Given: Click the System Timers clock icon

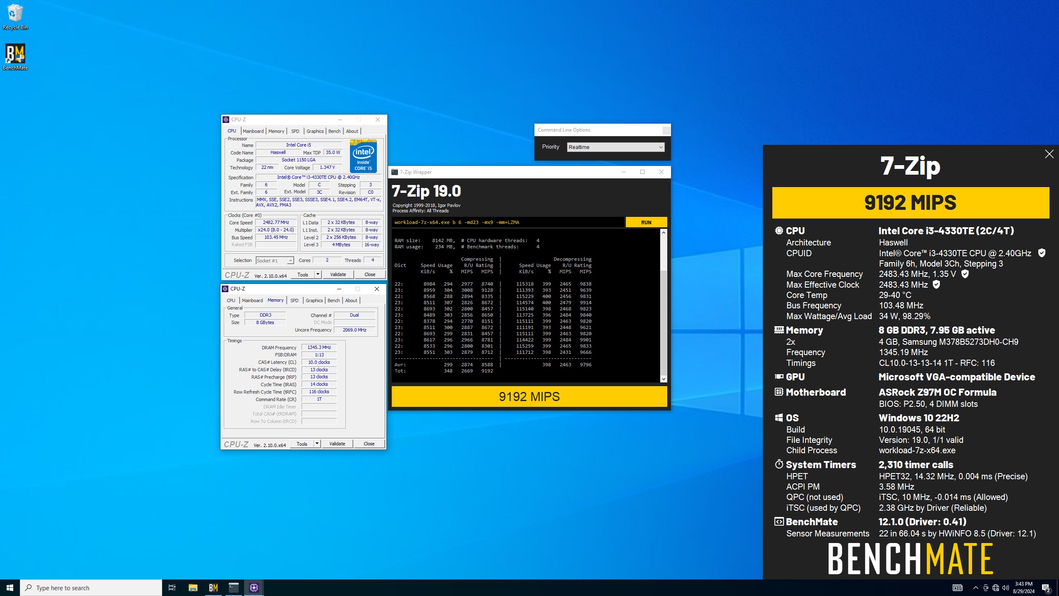Looking at the screenshot, I should 779,464.
